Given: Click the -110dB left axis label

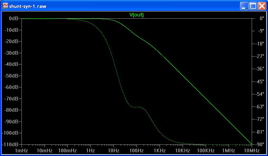Looking at the screenshot, I should point(10,144).
